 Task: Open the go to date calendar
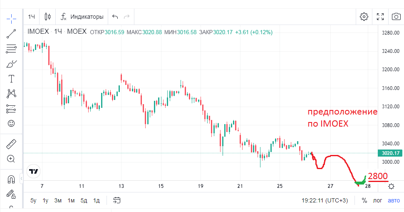[x=117, y=200]
